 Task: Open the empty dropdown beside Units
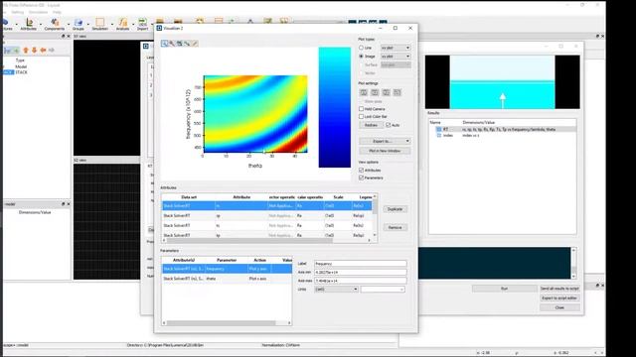pos(383,290)
